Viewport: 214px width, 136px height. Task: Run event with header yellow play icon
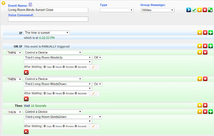click(199, 10)
